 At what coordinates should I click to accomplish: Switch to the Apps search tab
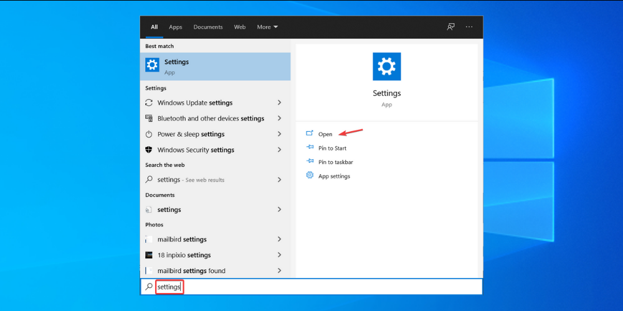tap(175, 27)
